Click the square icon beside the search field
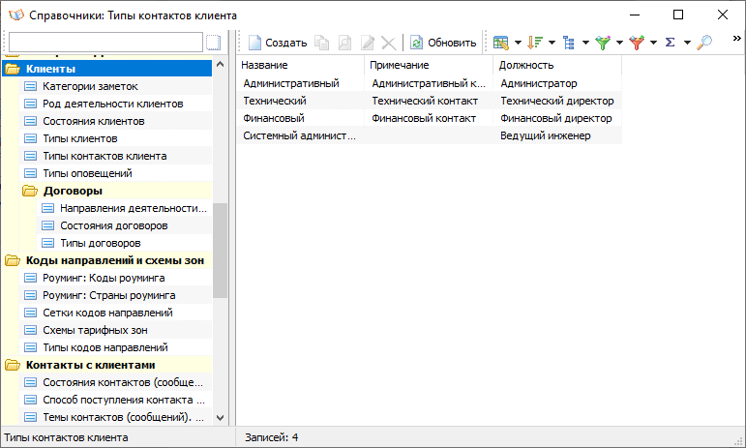This screenshot has width=746, height=448. click(x=213, y=43)
